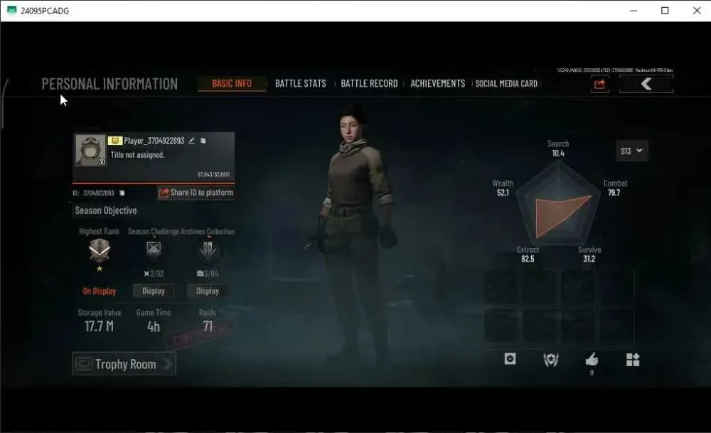Screen dimensions: 711x433
Task: Give a like with the thumbs-up icon
Action: (x=592, y=360)
